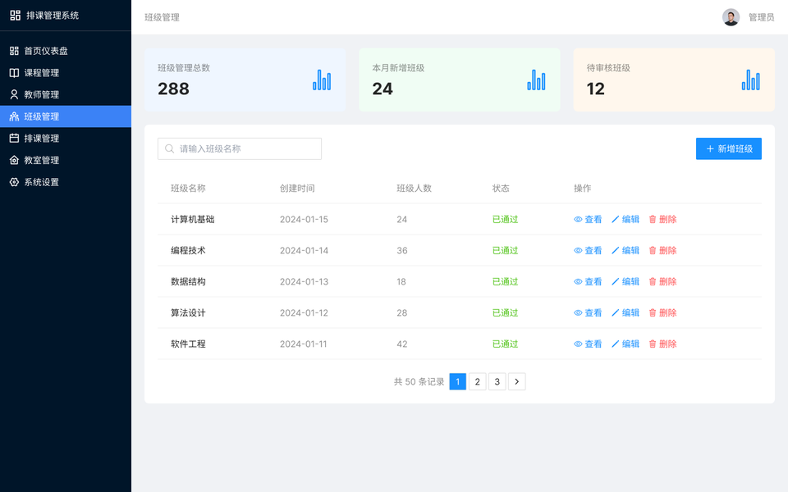Open 排课管理 in the sidebar
This screenshot has width=788, height=492.
66,138
